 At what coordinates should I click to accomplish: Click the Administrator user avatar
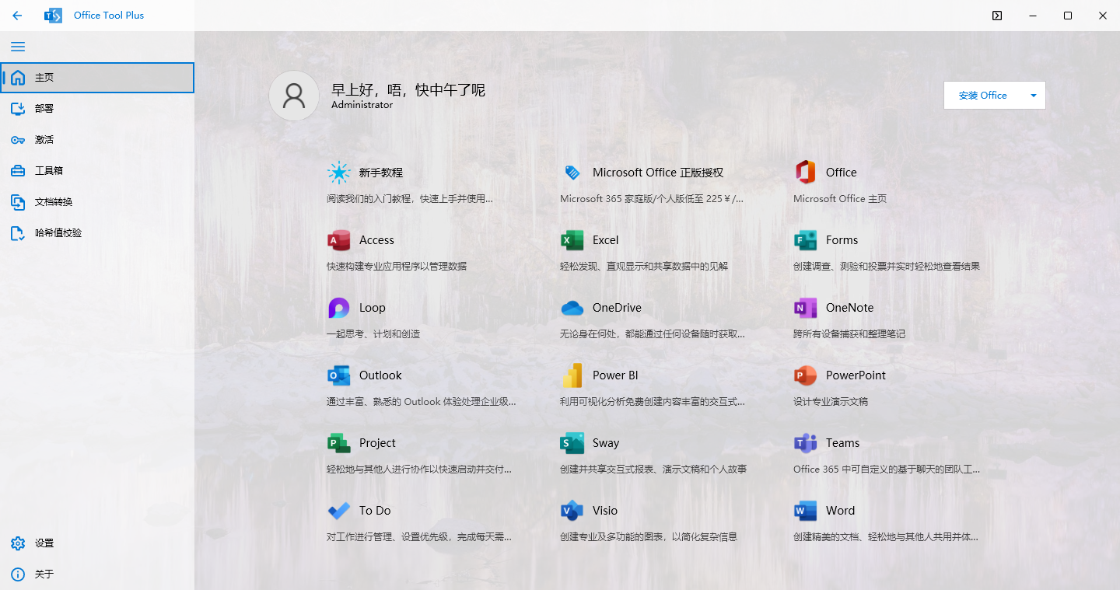pos(294,96)
